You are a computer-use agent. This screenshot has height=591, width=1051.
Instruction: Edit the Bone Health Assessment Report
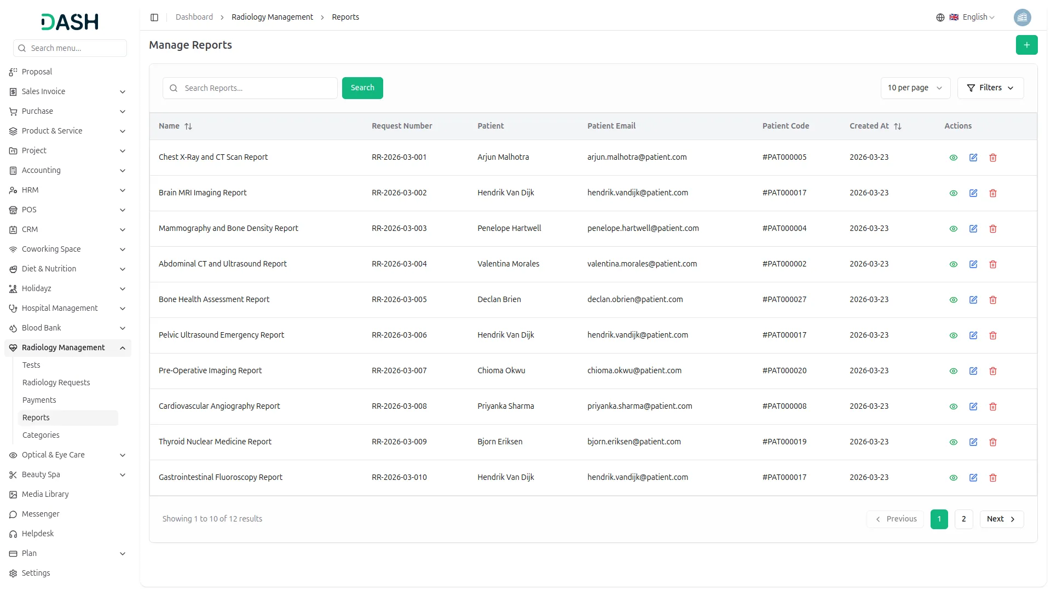coord(973,300)
